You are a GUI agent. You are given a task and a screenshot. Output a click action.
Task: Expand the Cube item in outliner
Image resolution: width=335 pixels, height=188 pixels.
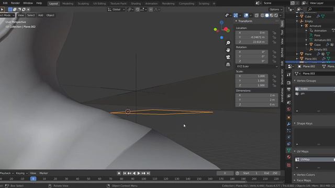pyautogui.click(x=297, y=16)
